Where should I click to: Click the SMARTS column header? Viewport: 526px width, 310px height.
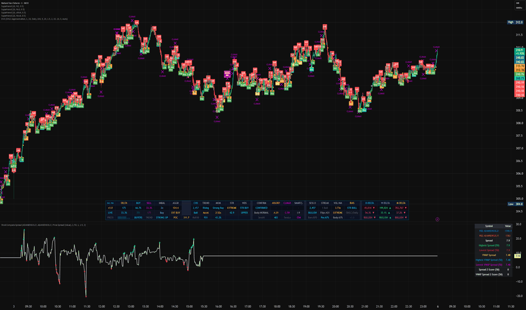pos(298,203)
